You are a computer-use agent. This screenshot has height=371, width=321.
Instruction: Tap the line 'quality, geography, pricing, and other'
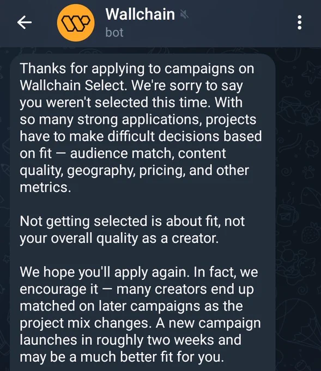click(134, 171)
